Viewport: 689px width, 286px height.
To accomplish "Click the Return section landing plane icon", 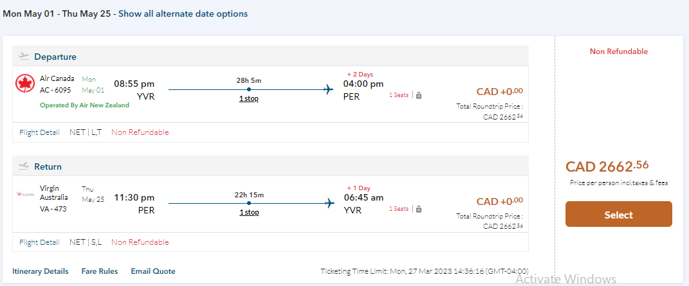I will pos(24,166).
